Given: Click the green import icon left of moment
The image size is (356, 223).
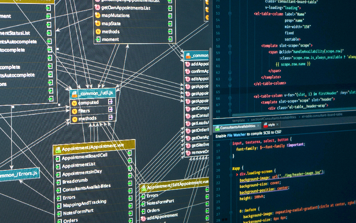Looking at the screenshot, I should (x=97, y=39).
